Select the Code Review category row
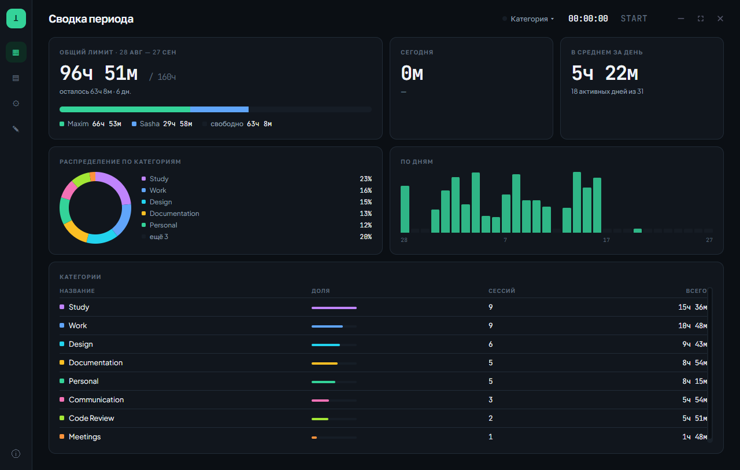 383,418
